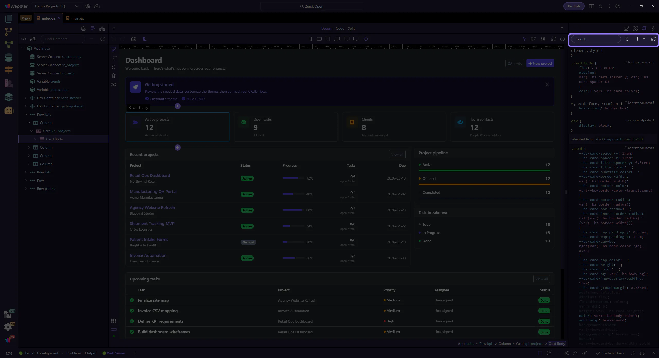Click the 72% progress bar of Retail Ops
659x358 pixels.
[x=293, y=178]
